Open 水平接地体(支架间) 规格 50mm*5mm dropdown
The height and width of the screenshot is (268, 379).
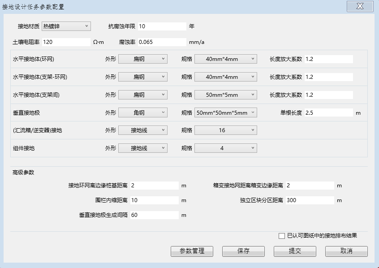[226, 95]
